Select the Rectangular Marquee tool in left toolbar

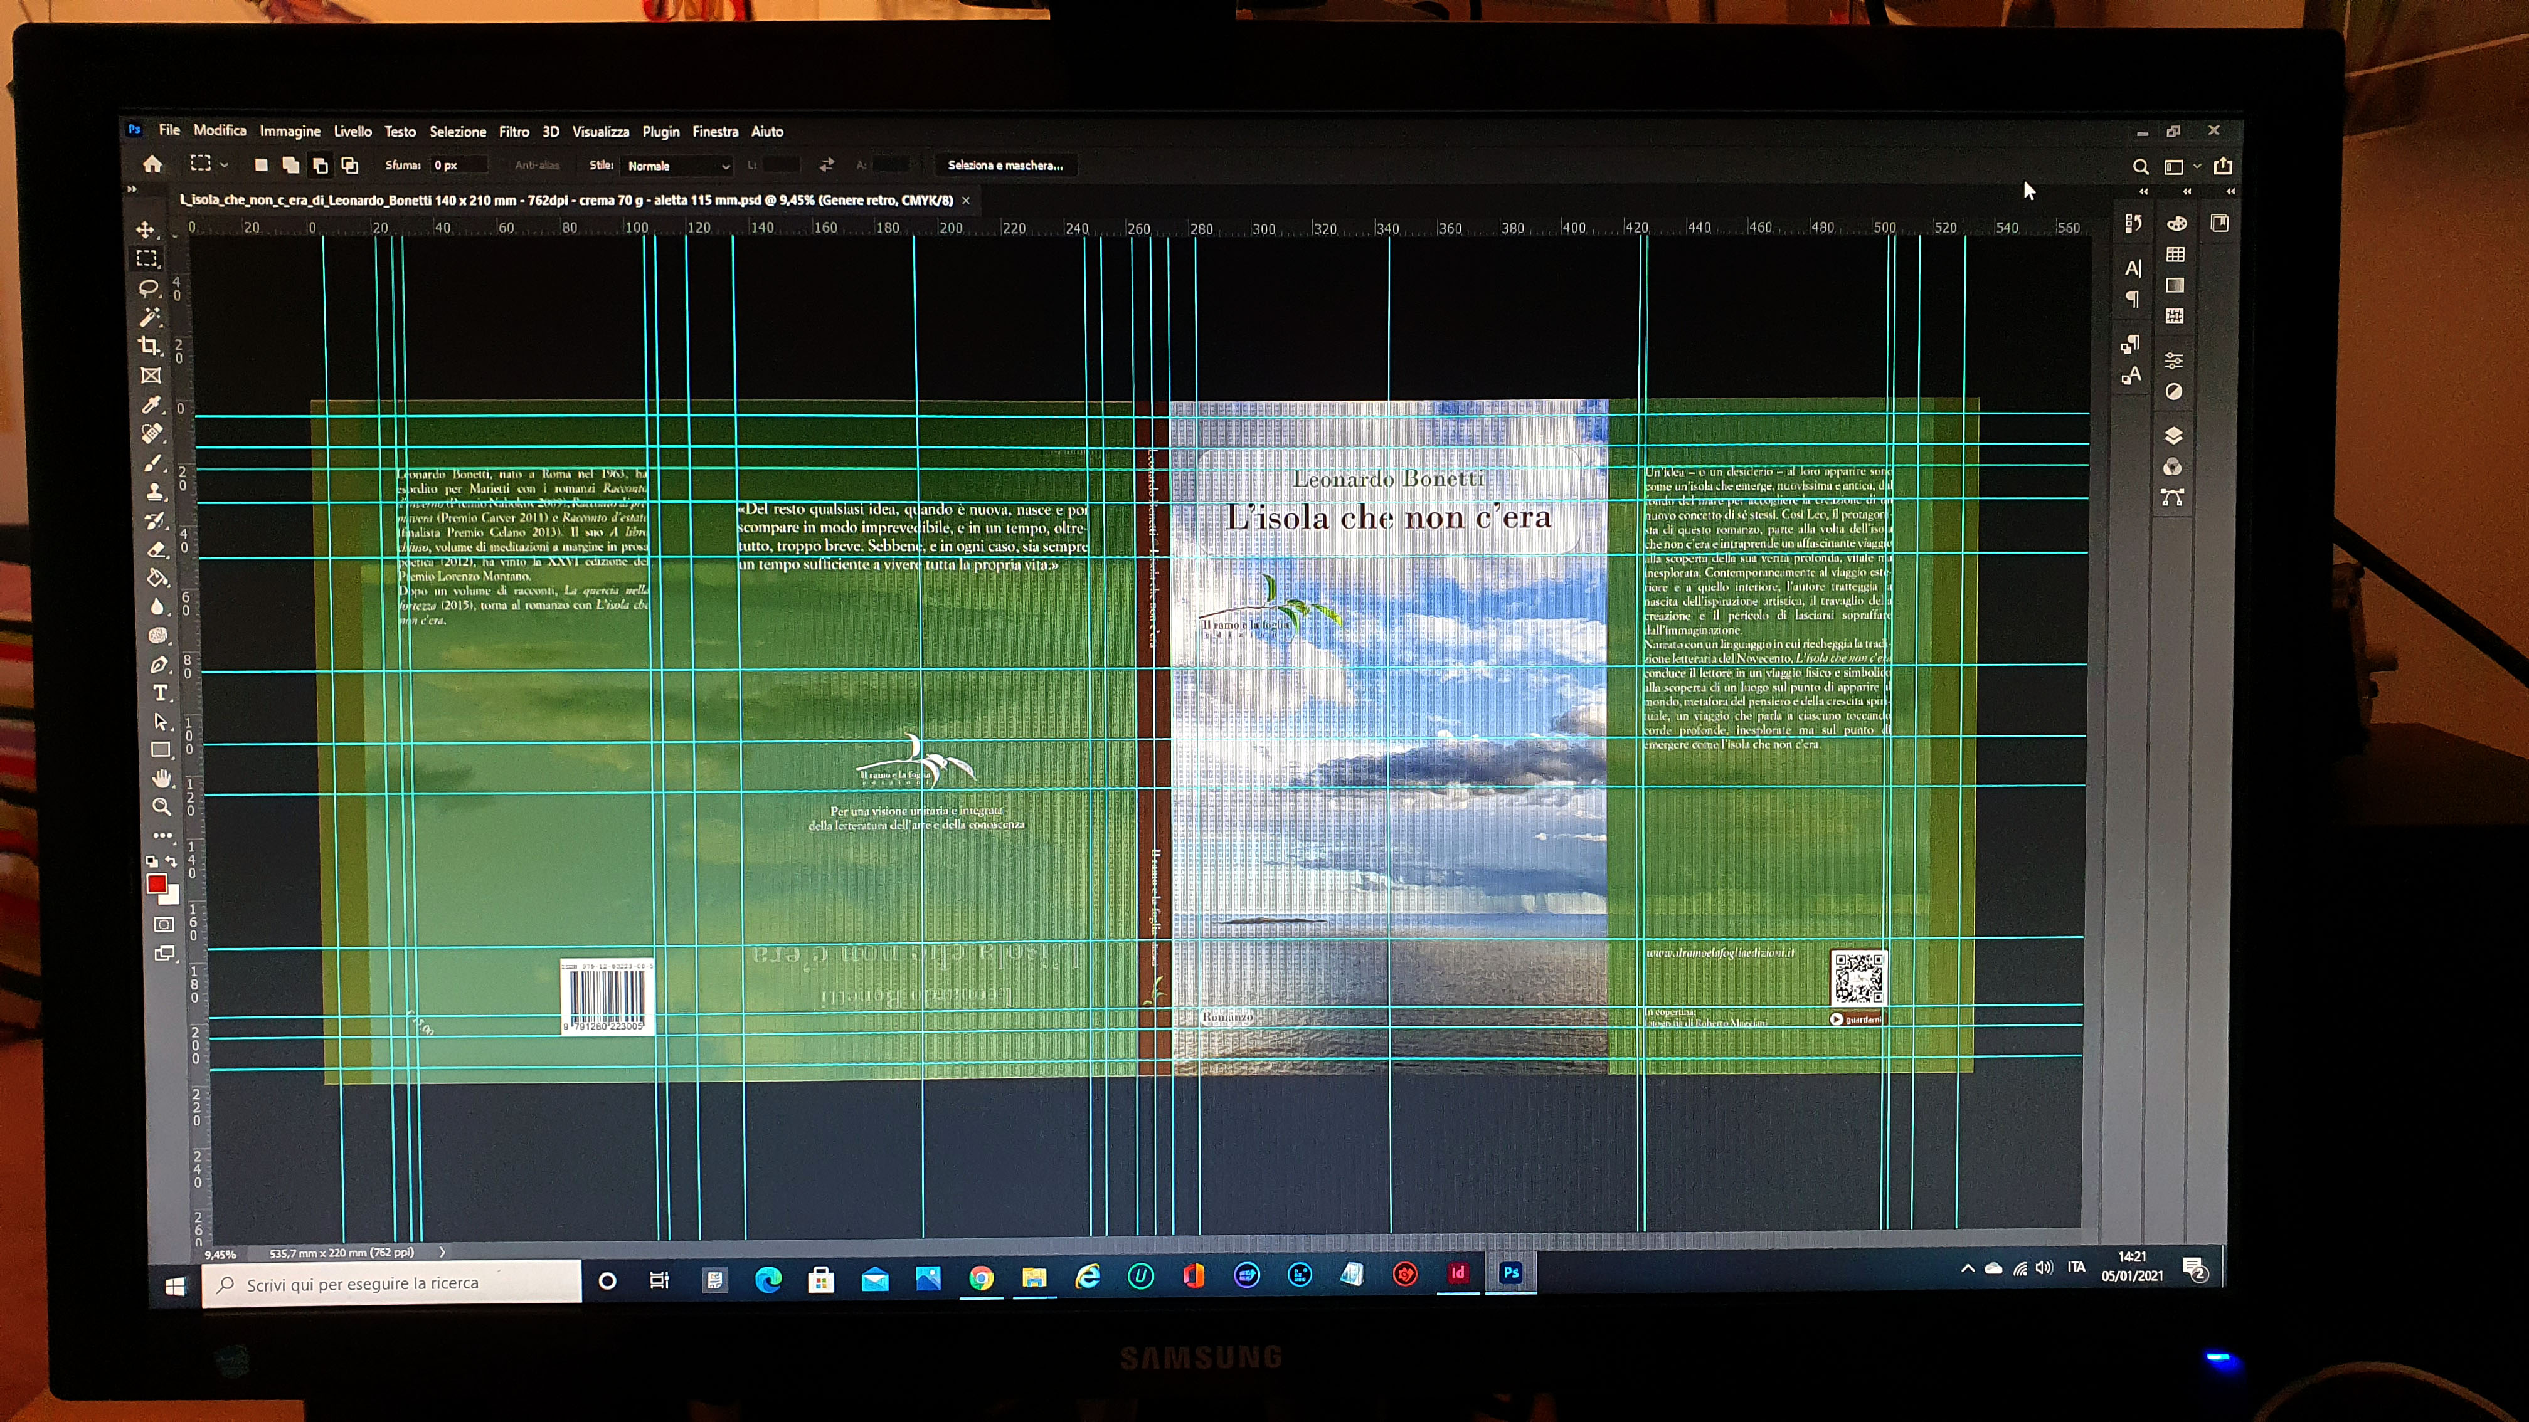coord(147,258)
